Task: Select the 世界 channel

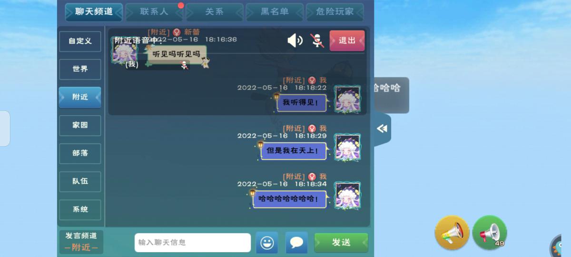Action: tap(80, 69)
